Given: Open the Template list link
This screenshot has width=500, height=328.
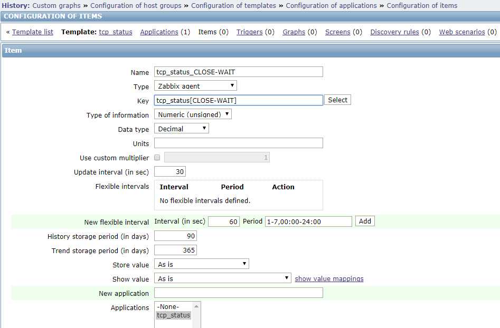Looking at the screenshot, I should [x=33, y=32].
